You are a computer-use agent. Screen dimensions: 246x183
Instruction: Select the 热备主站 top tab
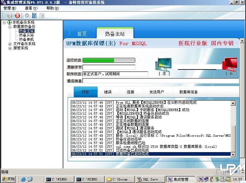(115, 33)
